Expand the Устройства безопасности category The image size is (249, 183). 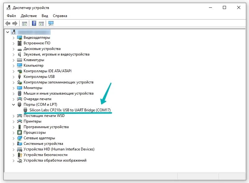coord(13,155)
